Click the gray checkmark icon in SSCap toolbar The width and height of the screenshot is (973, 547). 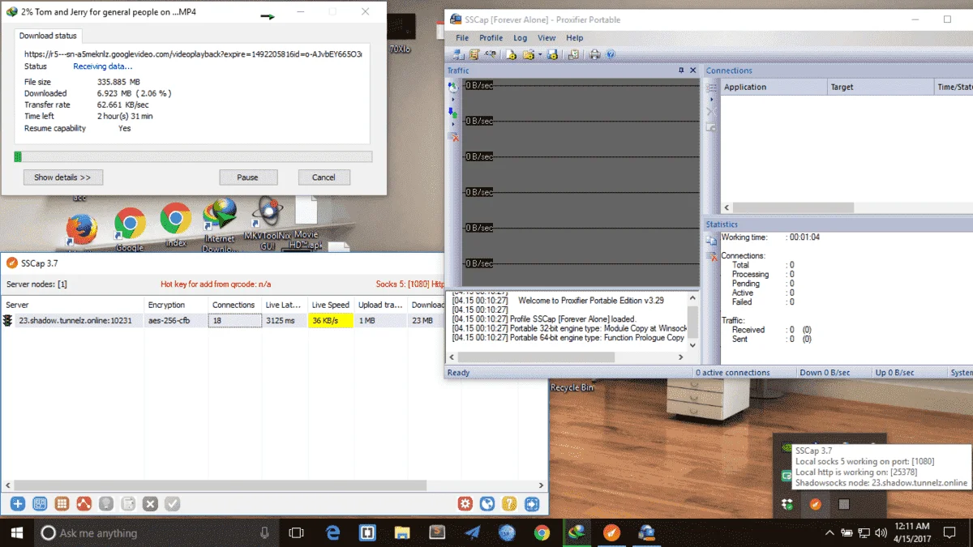coord(172,504)
